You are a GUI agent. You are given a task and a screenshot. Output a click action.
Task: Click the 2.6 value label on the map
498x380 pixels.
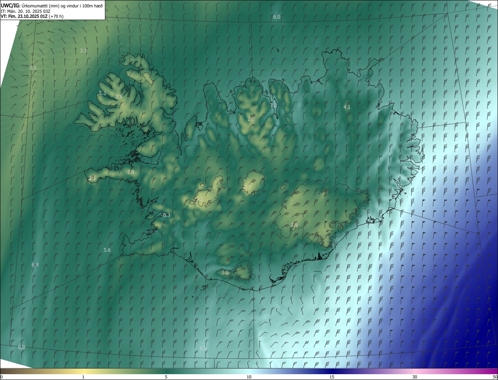point(119,96)
